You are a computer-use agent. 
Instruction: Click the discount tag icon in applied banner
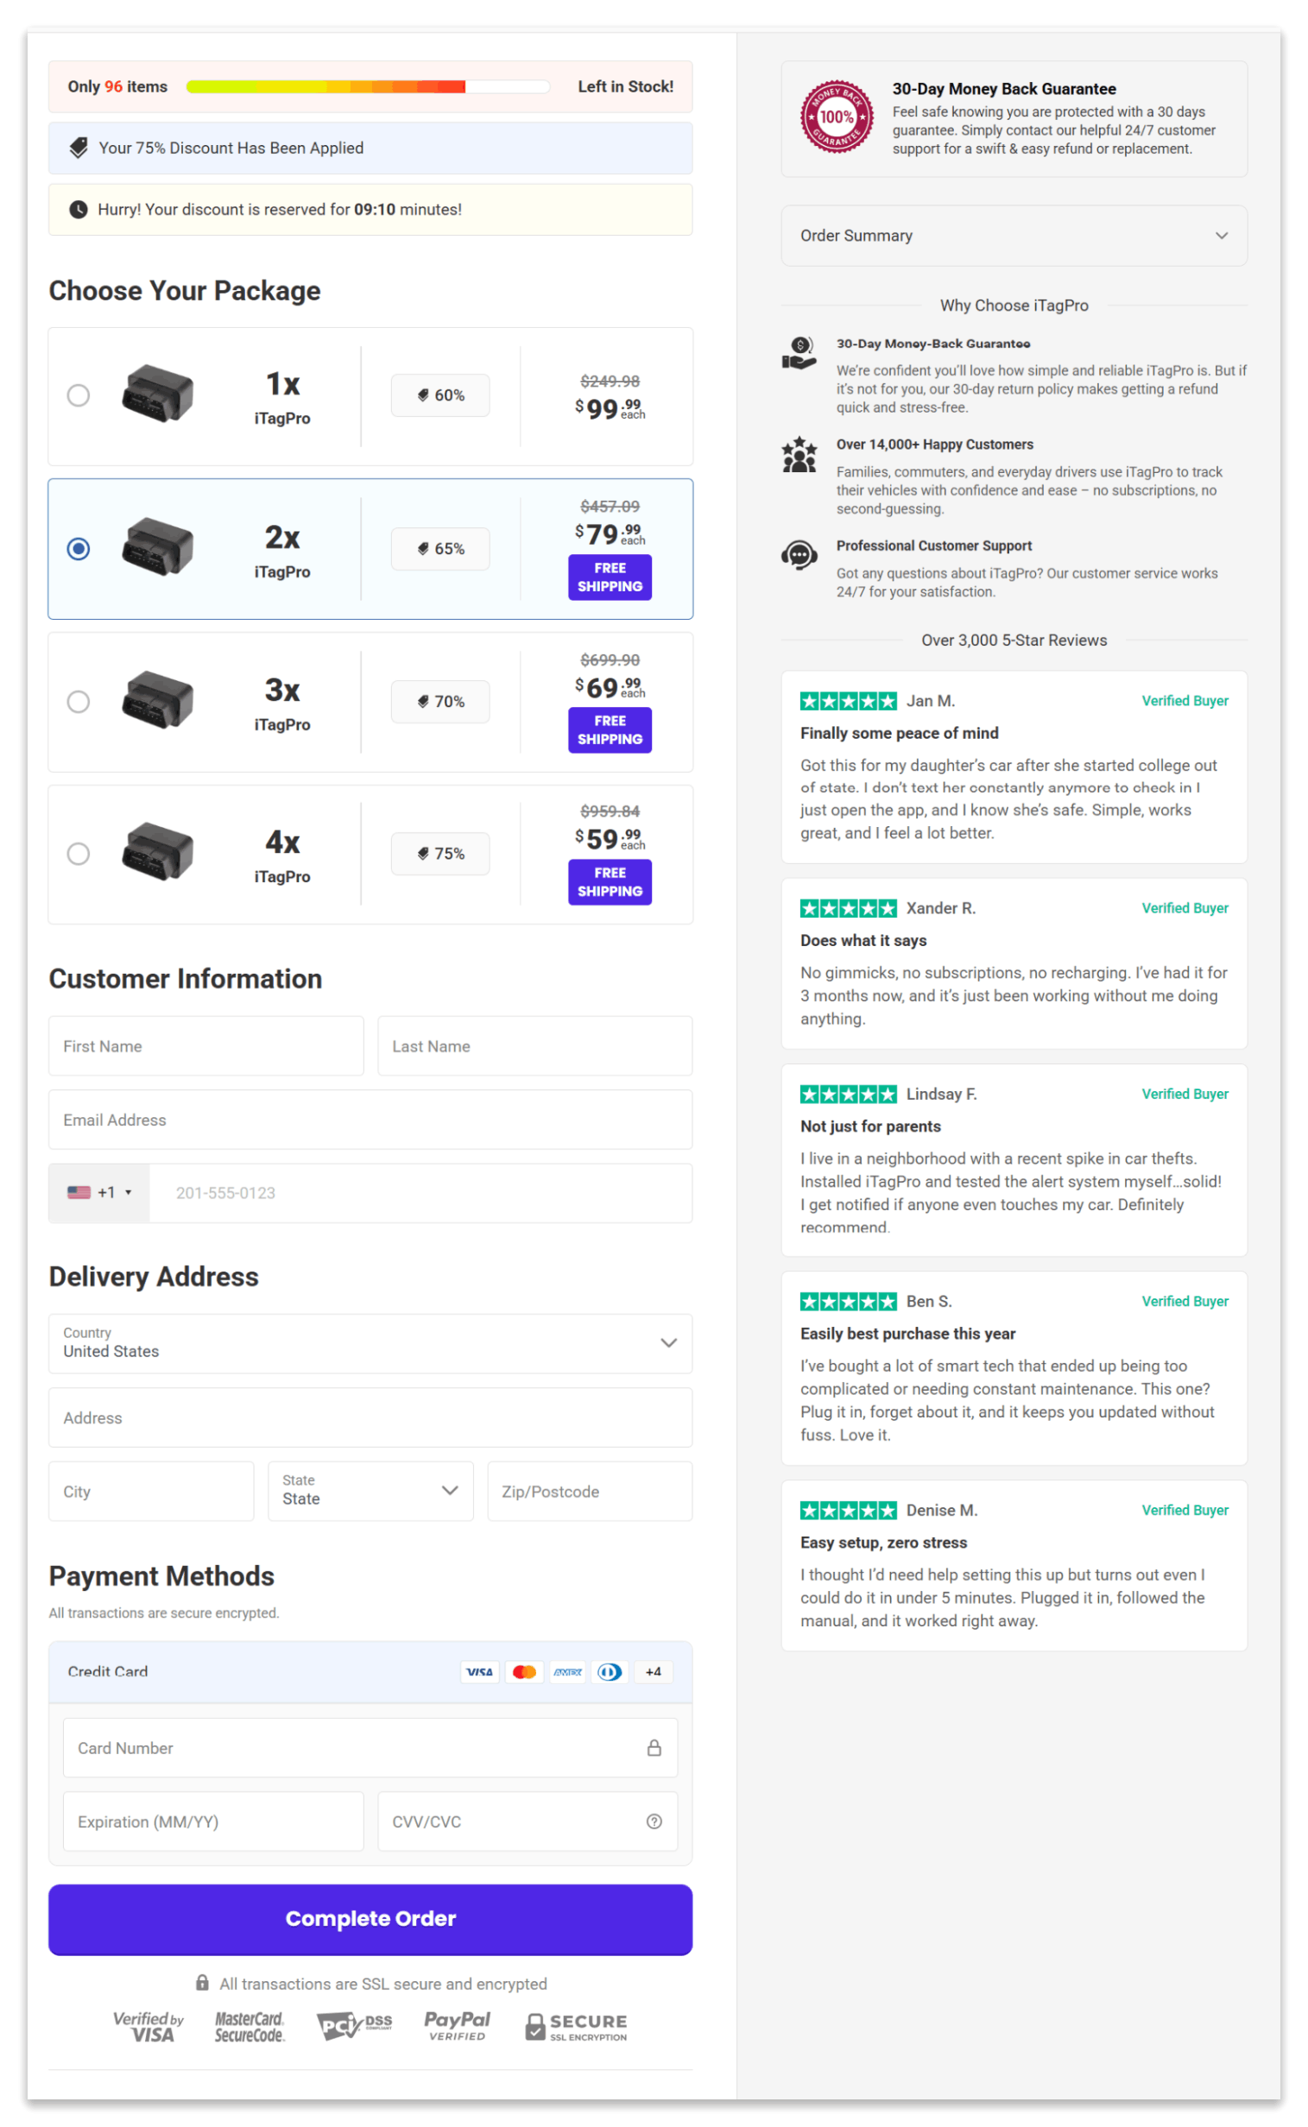click(79, 148)
